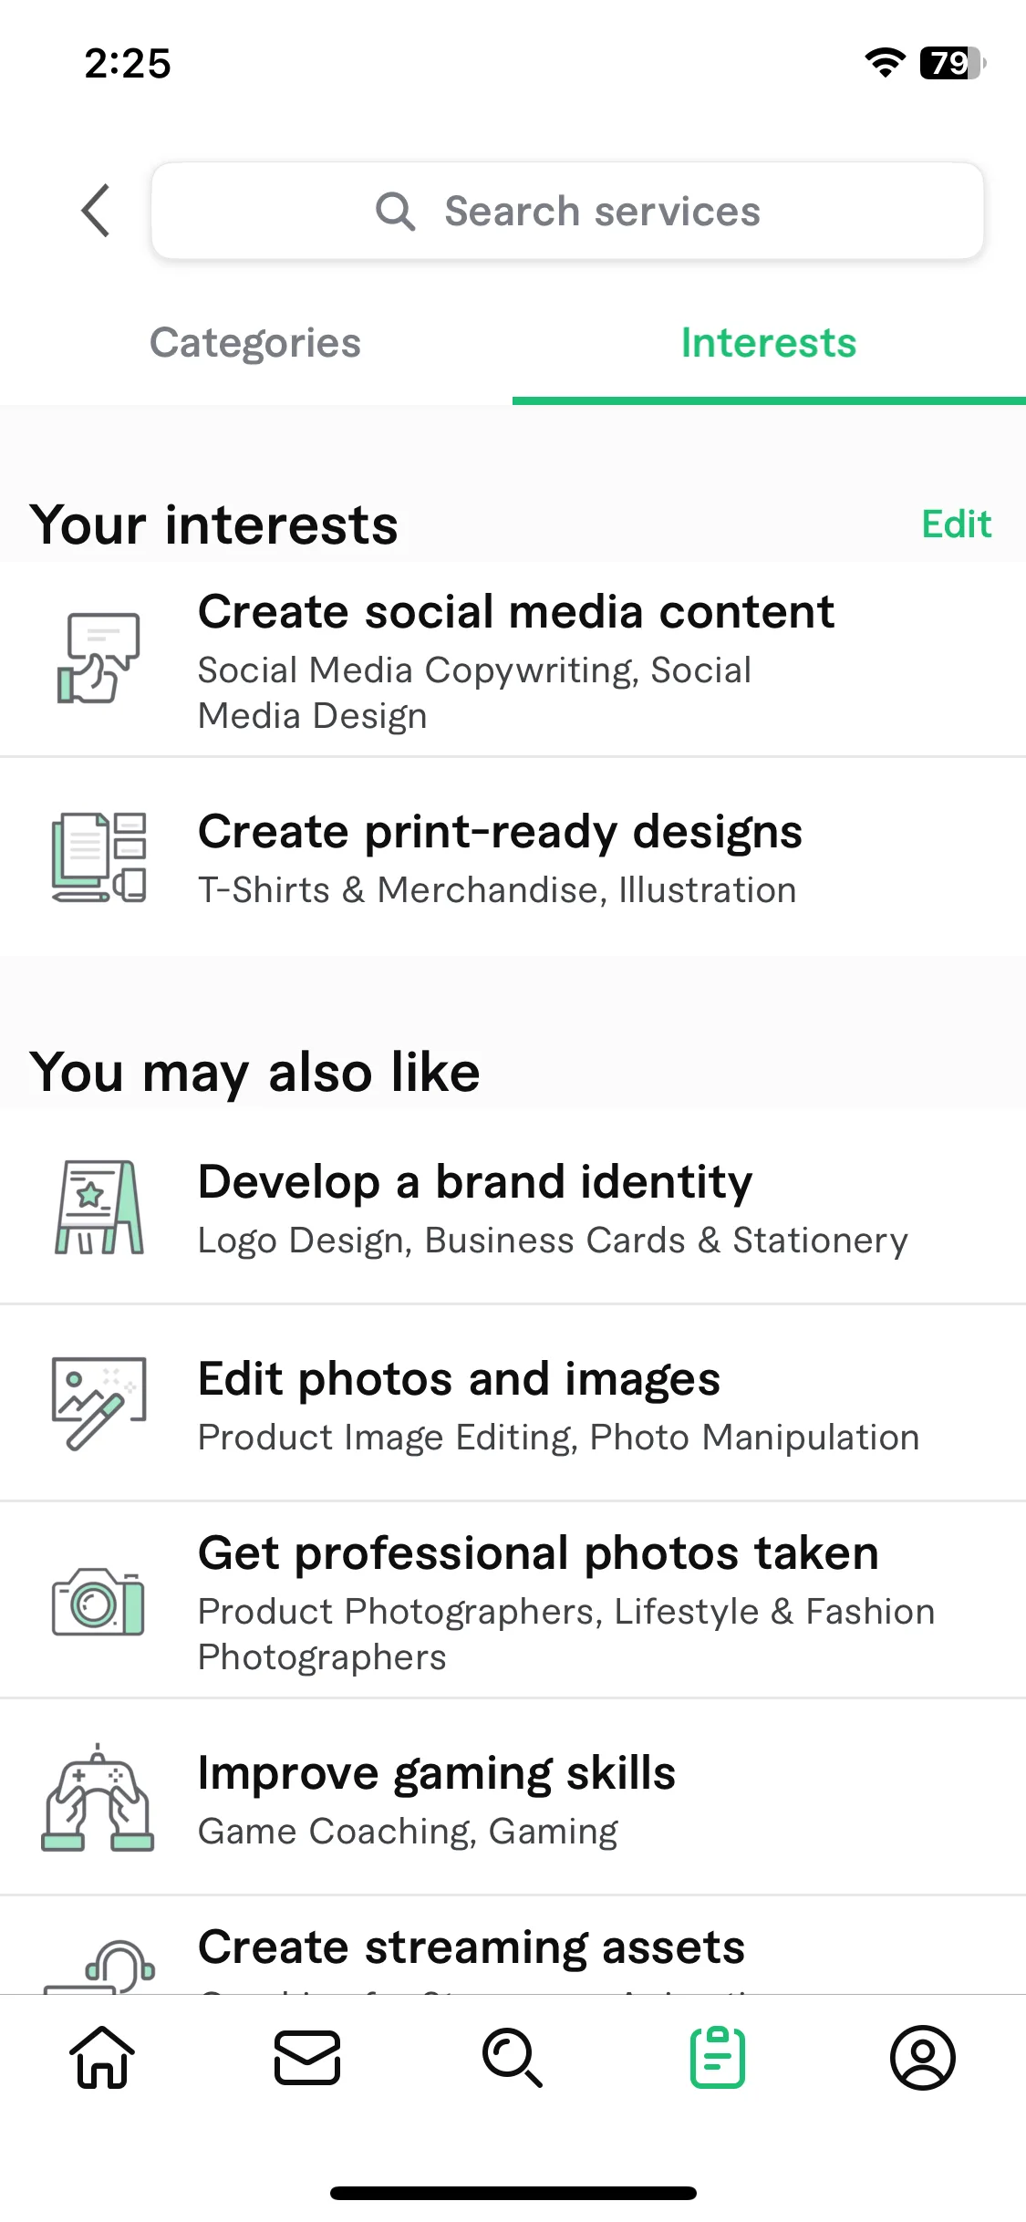
Task: Open Create social media content
Action: click(x=513, y=659)
